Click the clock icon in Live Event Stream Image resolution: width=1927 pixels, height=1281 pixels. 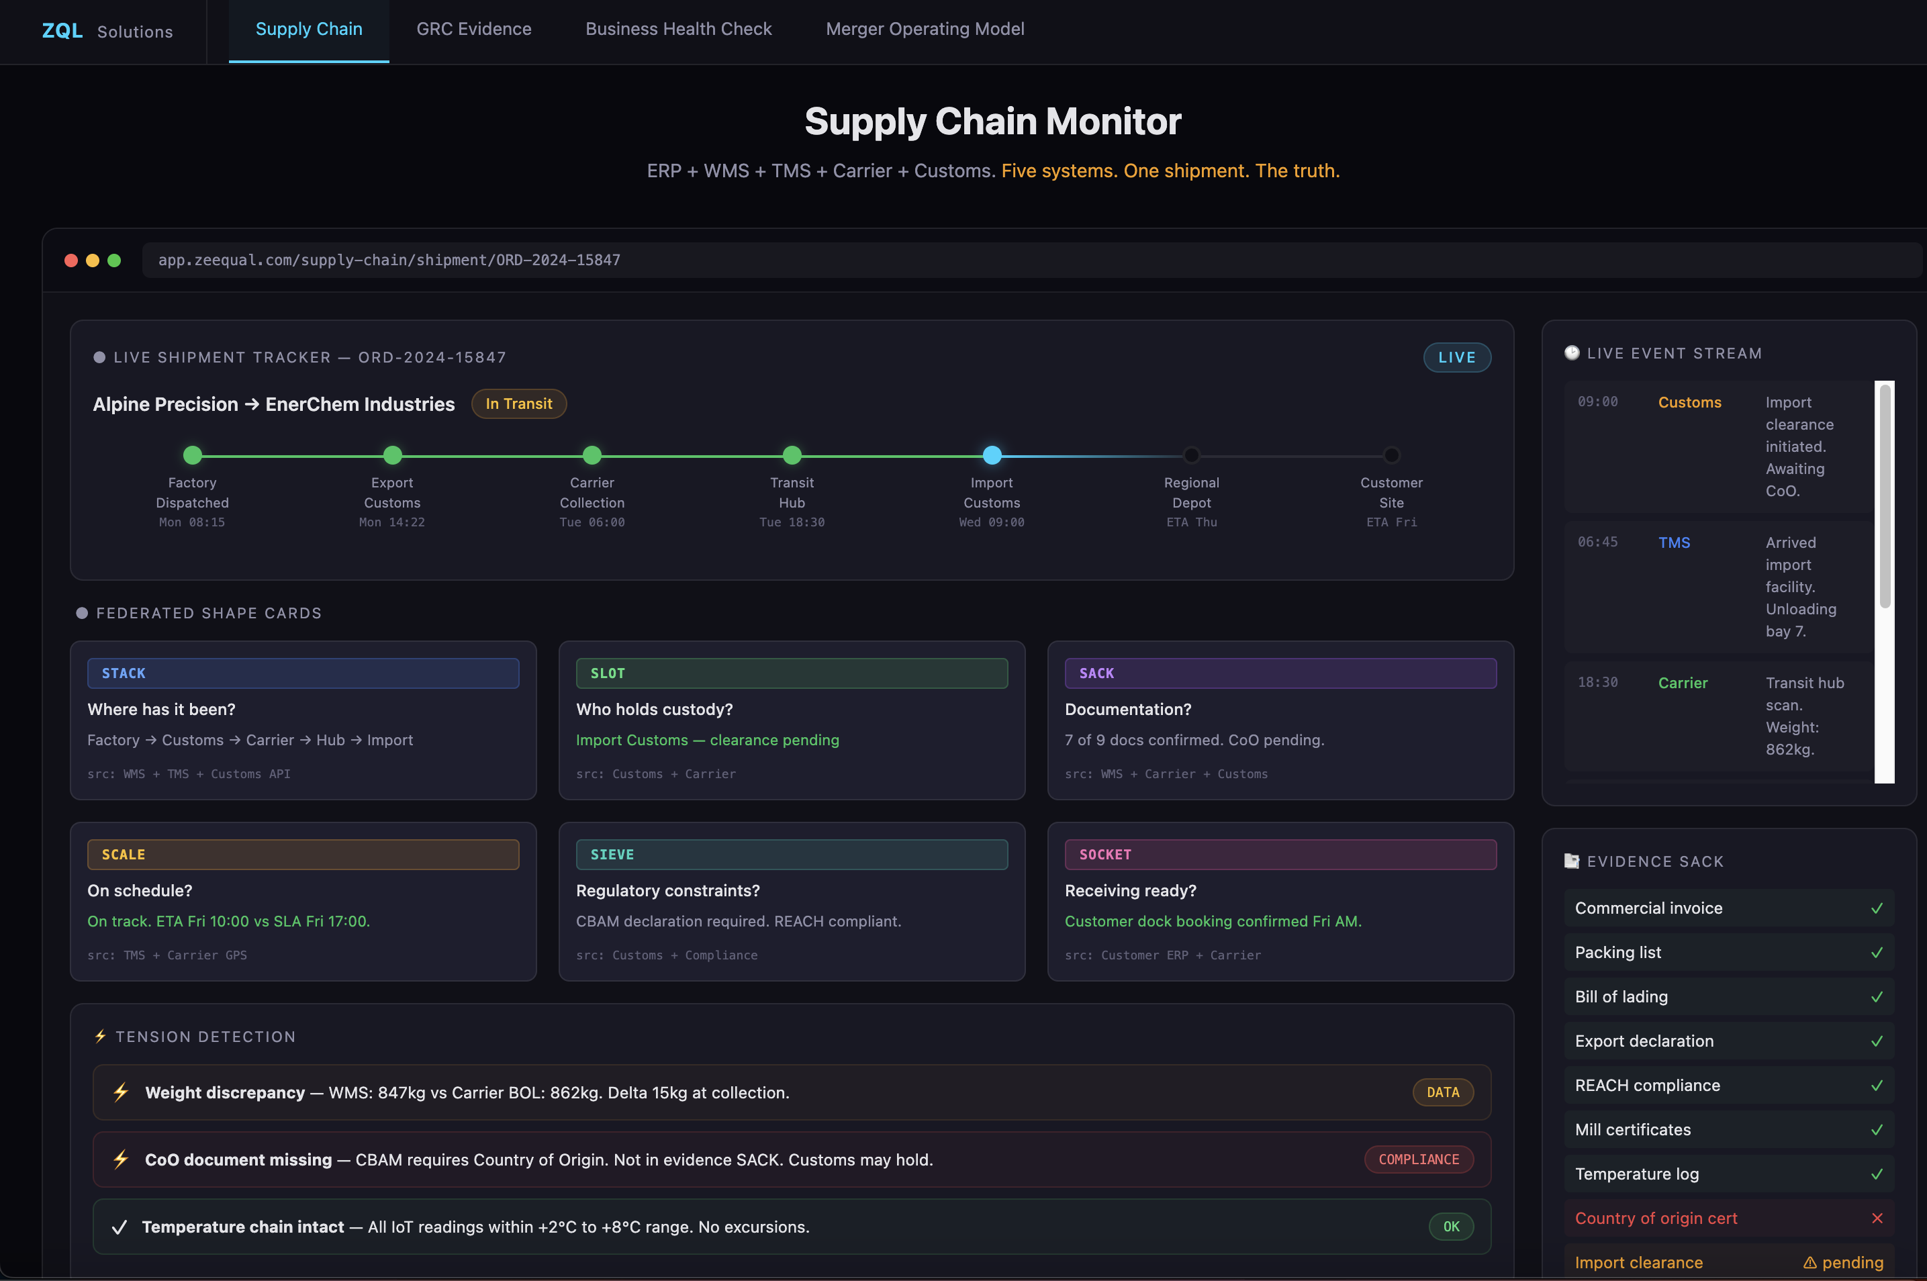point(1571,353)
